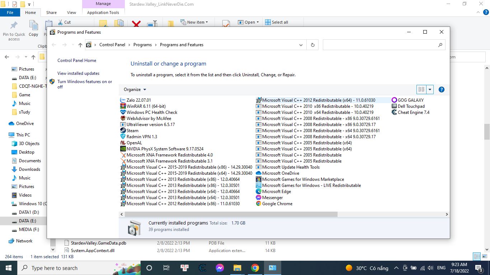Go up one level with up arrow
Image resolution: width=490 pixels, height=275 pixels.
(x=80, y=45)
